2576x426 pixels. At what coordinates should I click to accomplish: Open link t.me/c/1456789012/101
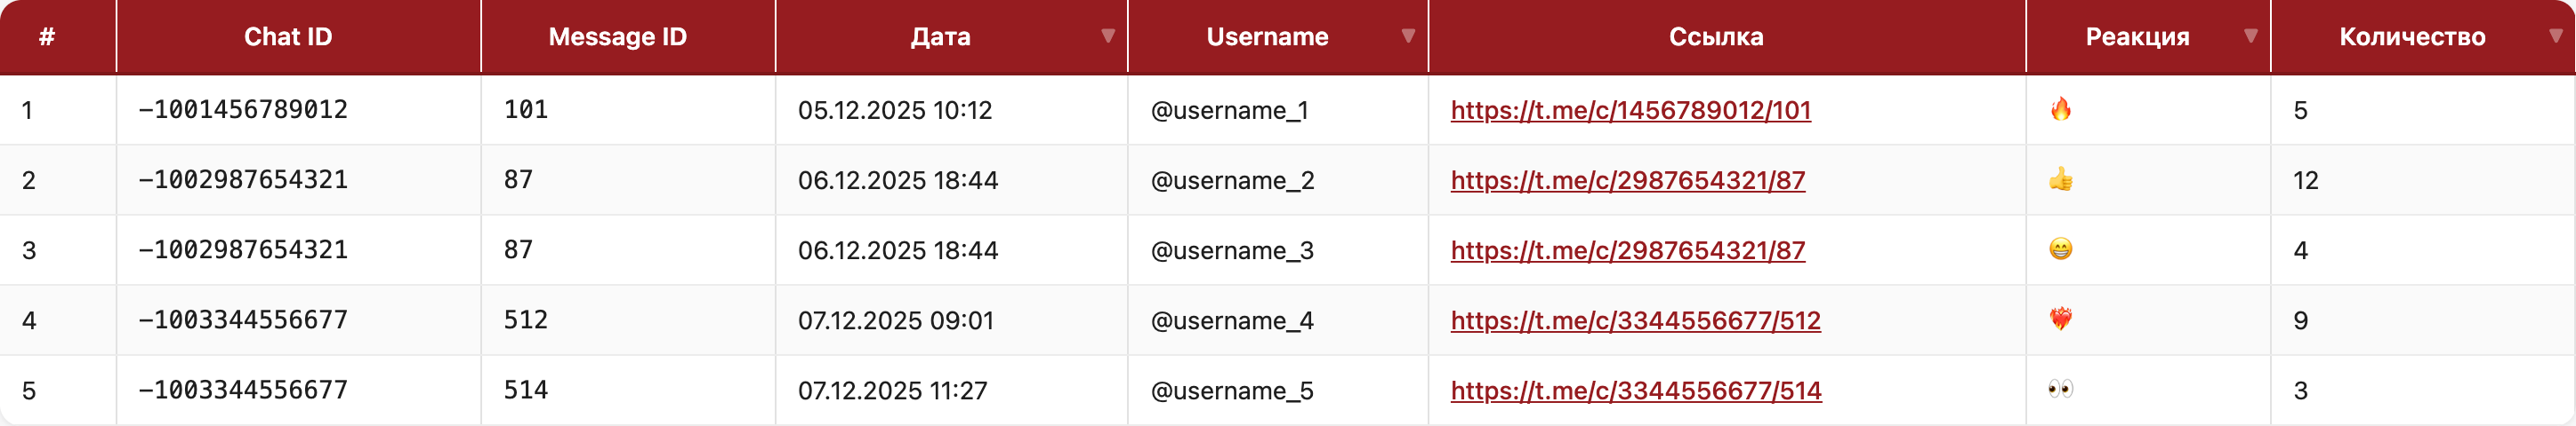(1630, 110)
